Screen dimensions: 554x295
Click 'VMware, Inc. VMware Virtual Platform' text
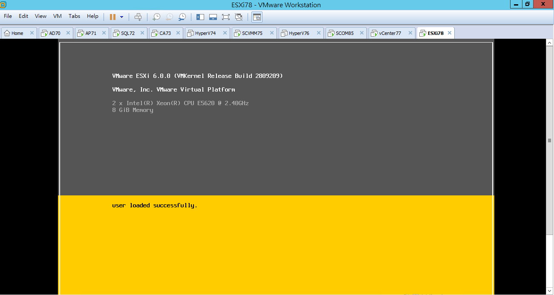coord(173,89)
